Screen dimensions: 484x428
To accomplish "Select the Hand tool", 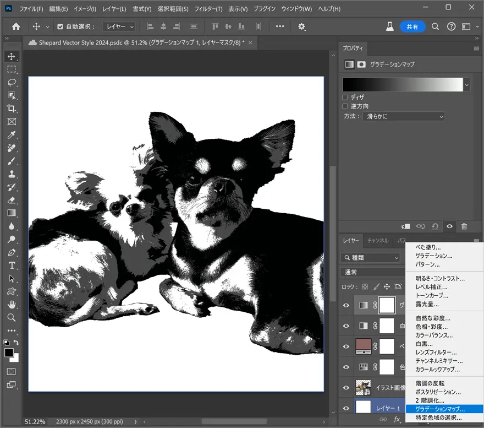I will click(x=12, y=305).
